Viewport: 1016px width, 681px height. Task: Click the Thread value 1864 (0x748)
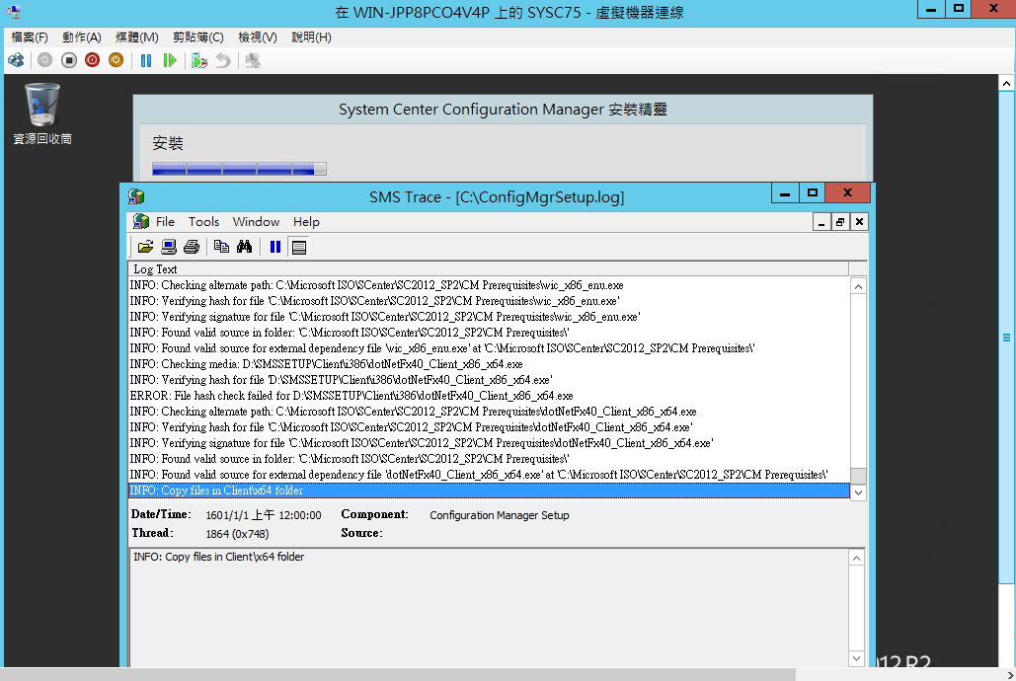[237, 534]
